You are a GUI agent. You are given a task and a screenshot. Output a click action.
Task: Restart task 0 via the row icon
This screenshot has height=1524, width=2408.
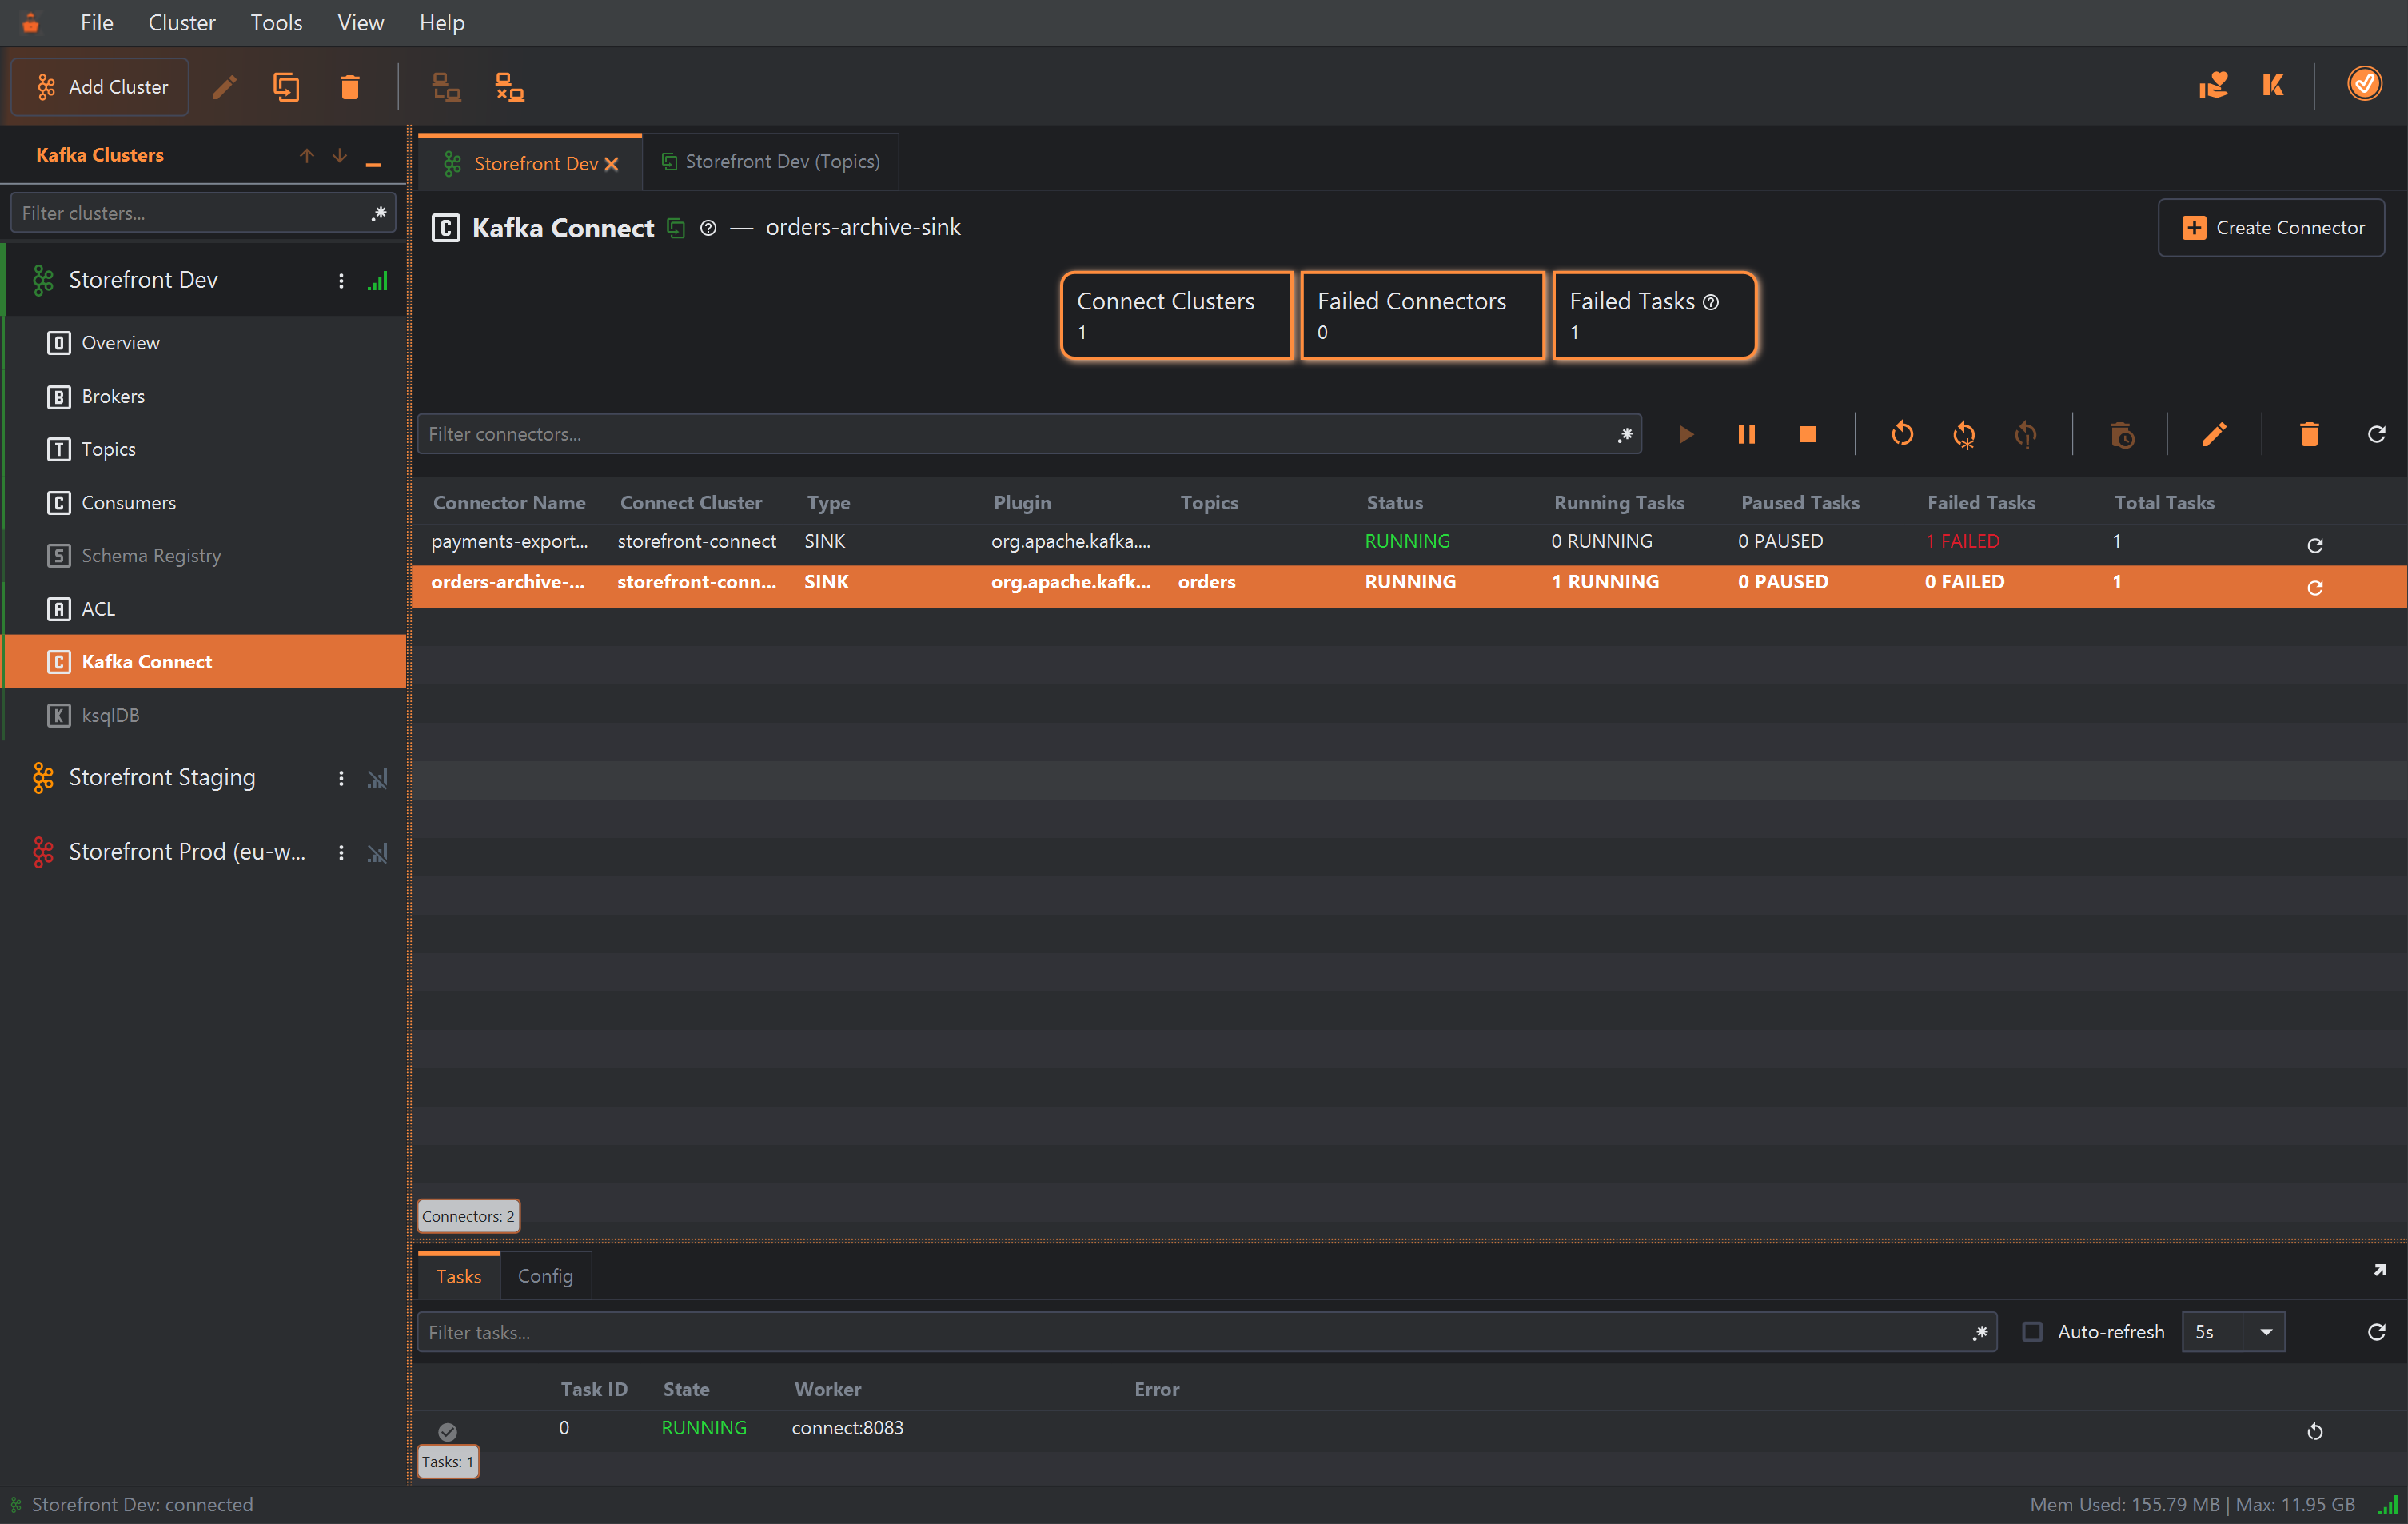point(2314,1431)
